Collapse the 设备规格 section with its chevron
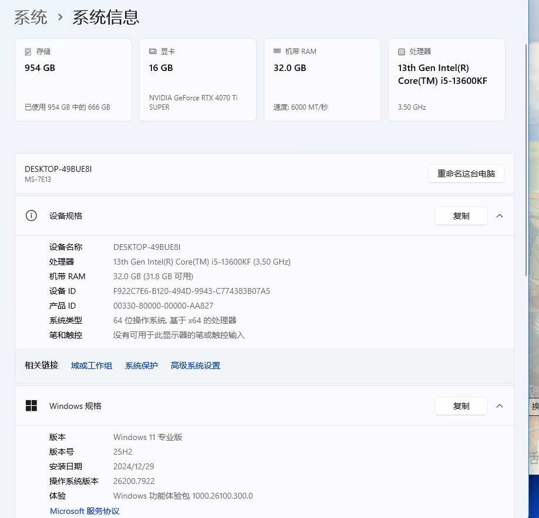 (500, 216)
